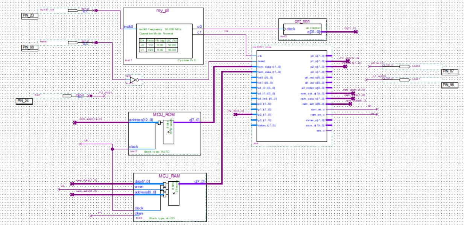Select the sys50_clk input pin symbol

(x=73, y=11)
